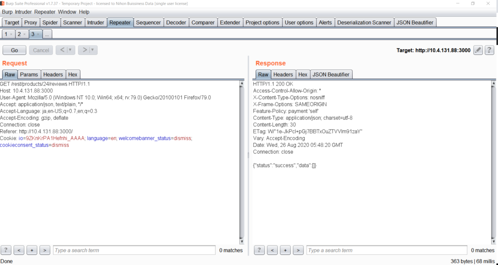
Task: Click response search help question icon
Action: [259, 250]
